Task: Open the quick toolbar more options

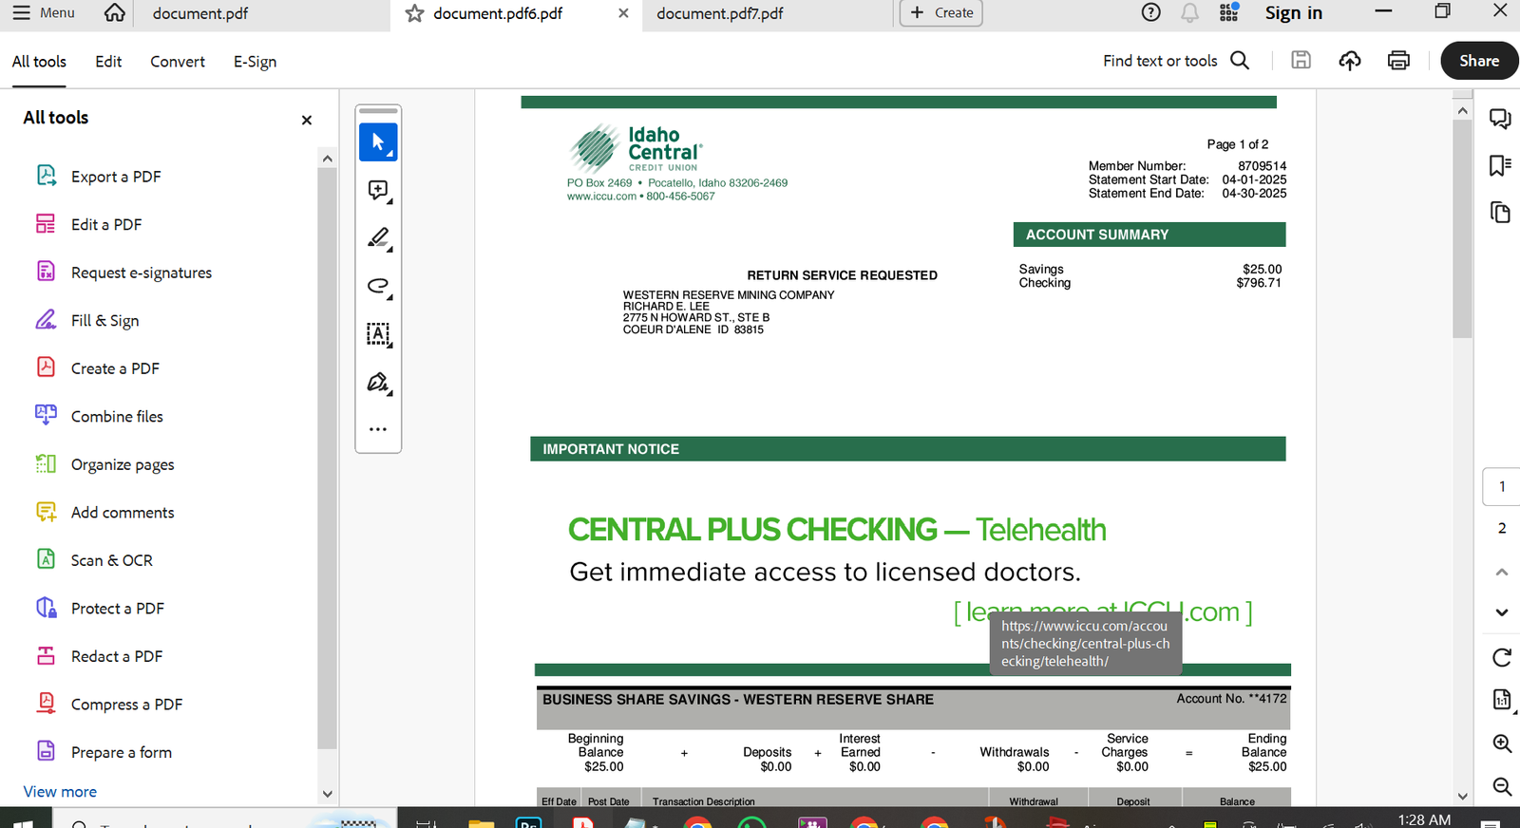Action: click(378, 429)
